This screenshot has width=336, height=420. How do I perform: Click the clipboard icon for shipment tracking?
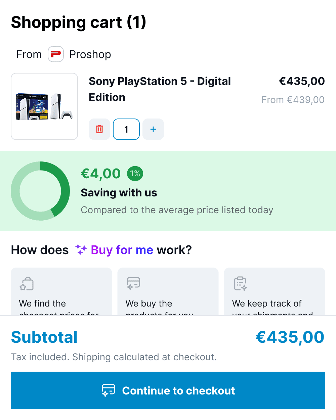(239, 283)
